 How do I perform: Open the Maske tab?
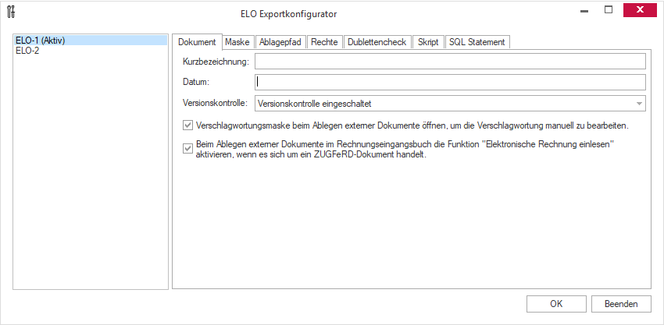click(x=237, y=42)
